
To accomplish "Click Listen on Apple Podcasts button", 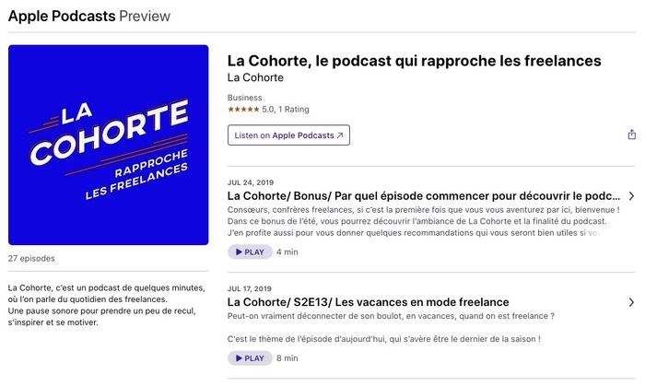I will pos(288,135).
